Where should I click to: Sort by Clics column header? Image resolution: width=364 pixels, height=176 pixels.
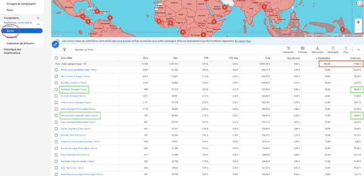coord(145,58)
